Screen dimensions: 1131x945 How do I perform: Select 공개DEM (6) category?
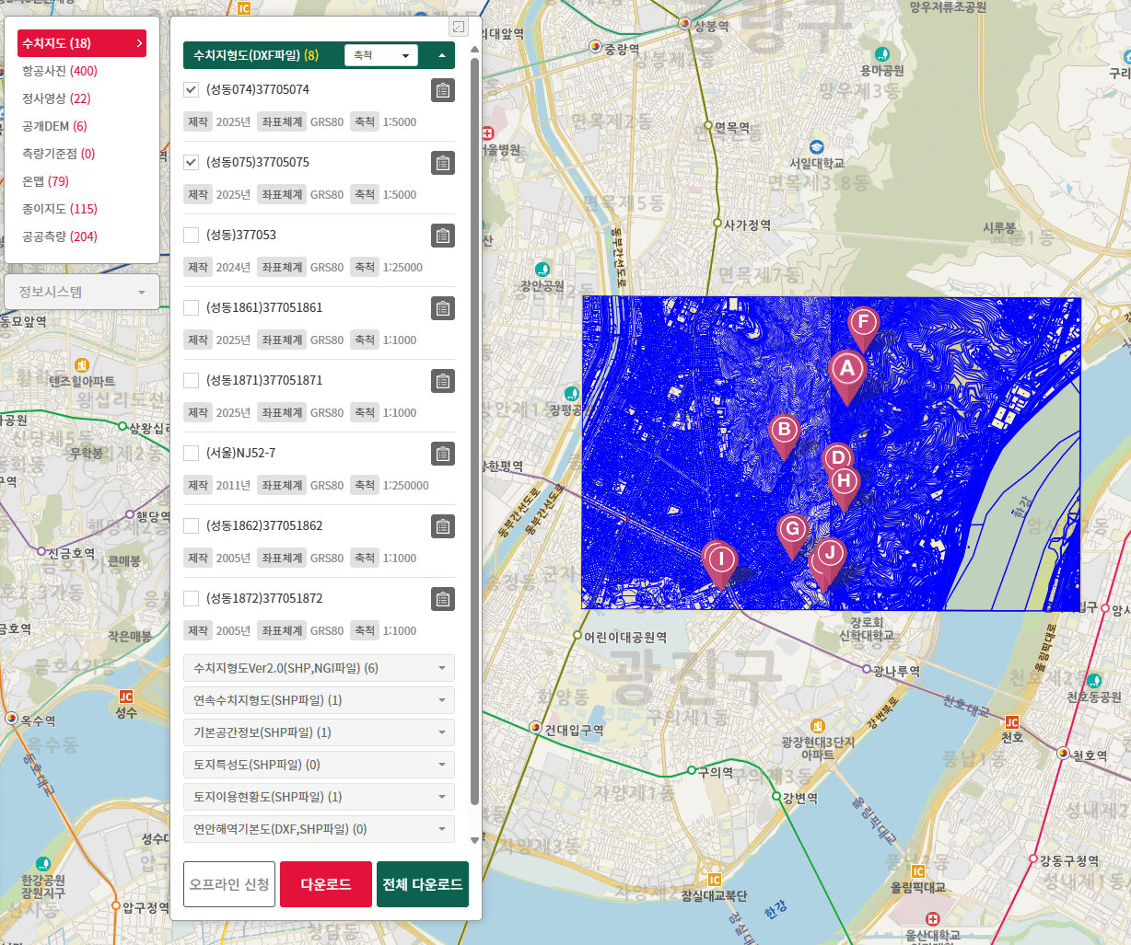[54, 126]
